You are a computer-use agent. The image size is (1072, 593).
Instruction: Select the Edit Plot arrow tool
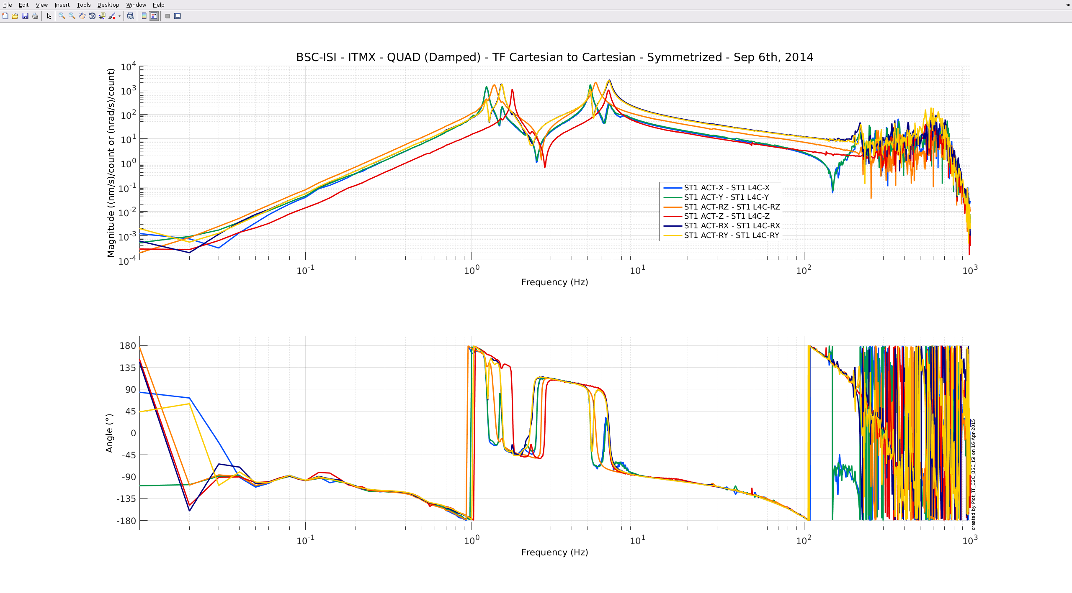[x=49, y=16]
